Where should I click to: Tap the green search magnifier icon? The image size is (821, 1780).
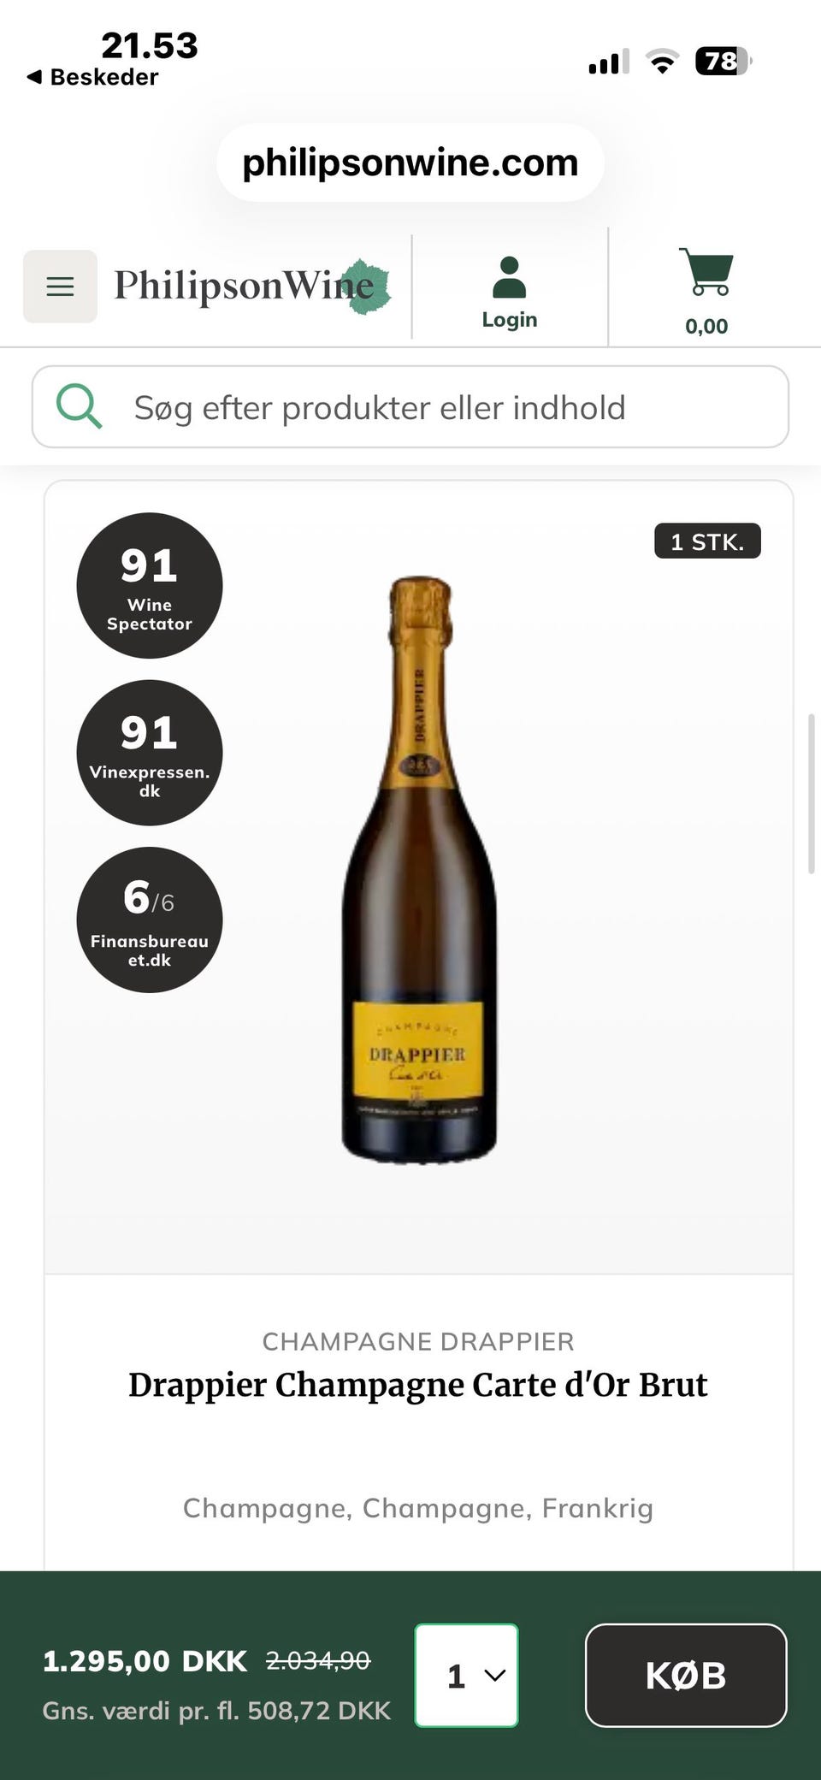(x=79, y=406)
